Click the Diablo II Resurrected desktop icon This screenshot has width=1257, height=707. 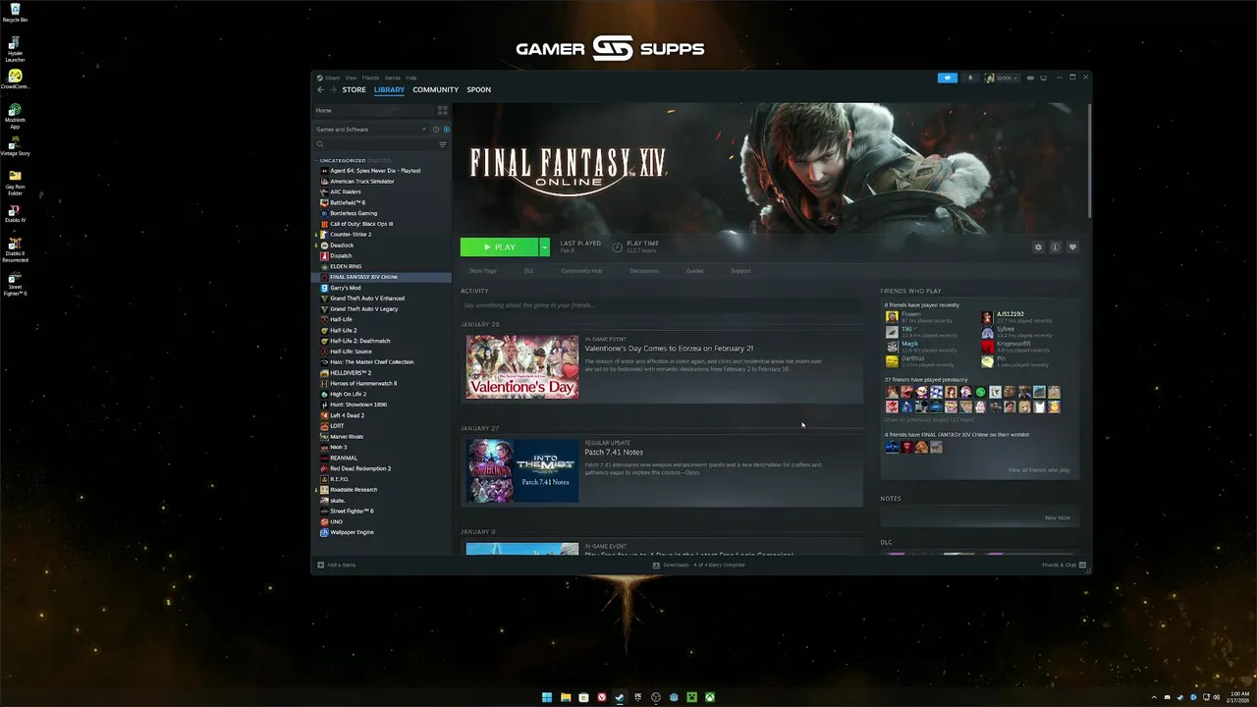15,249
